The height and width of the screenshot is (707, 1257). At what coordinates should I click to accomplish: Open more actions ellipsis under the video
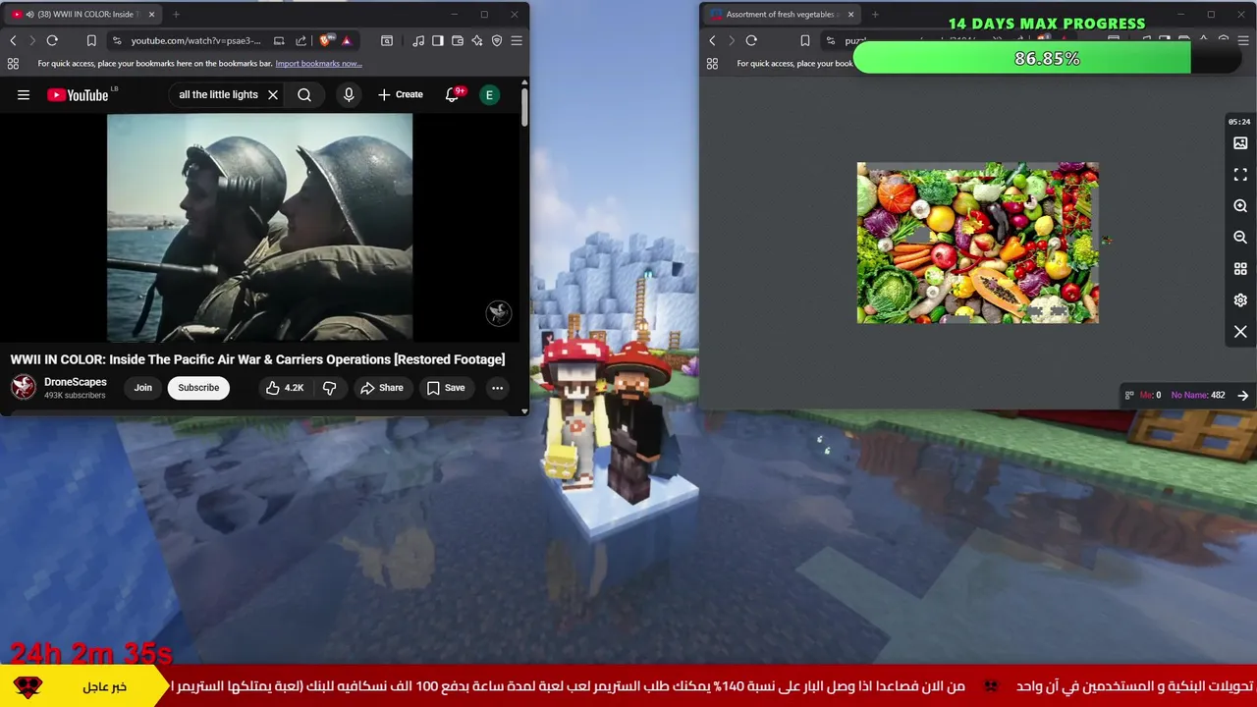click(x=498, y=388)
